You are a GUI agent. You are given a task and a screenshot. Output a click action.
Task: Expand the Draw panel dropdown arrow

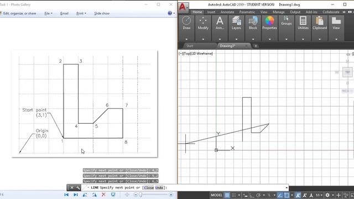[186, 39]
